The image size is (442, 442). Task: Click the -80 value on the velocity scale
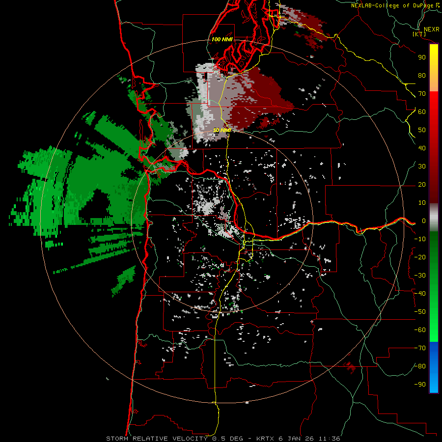pos(420,366)
